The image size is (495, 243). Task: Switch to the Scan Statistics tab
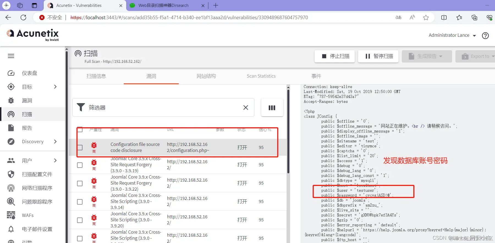261,76
